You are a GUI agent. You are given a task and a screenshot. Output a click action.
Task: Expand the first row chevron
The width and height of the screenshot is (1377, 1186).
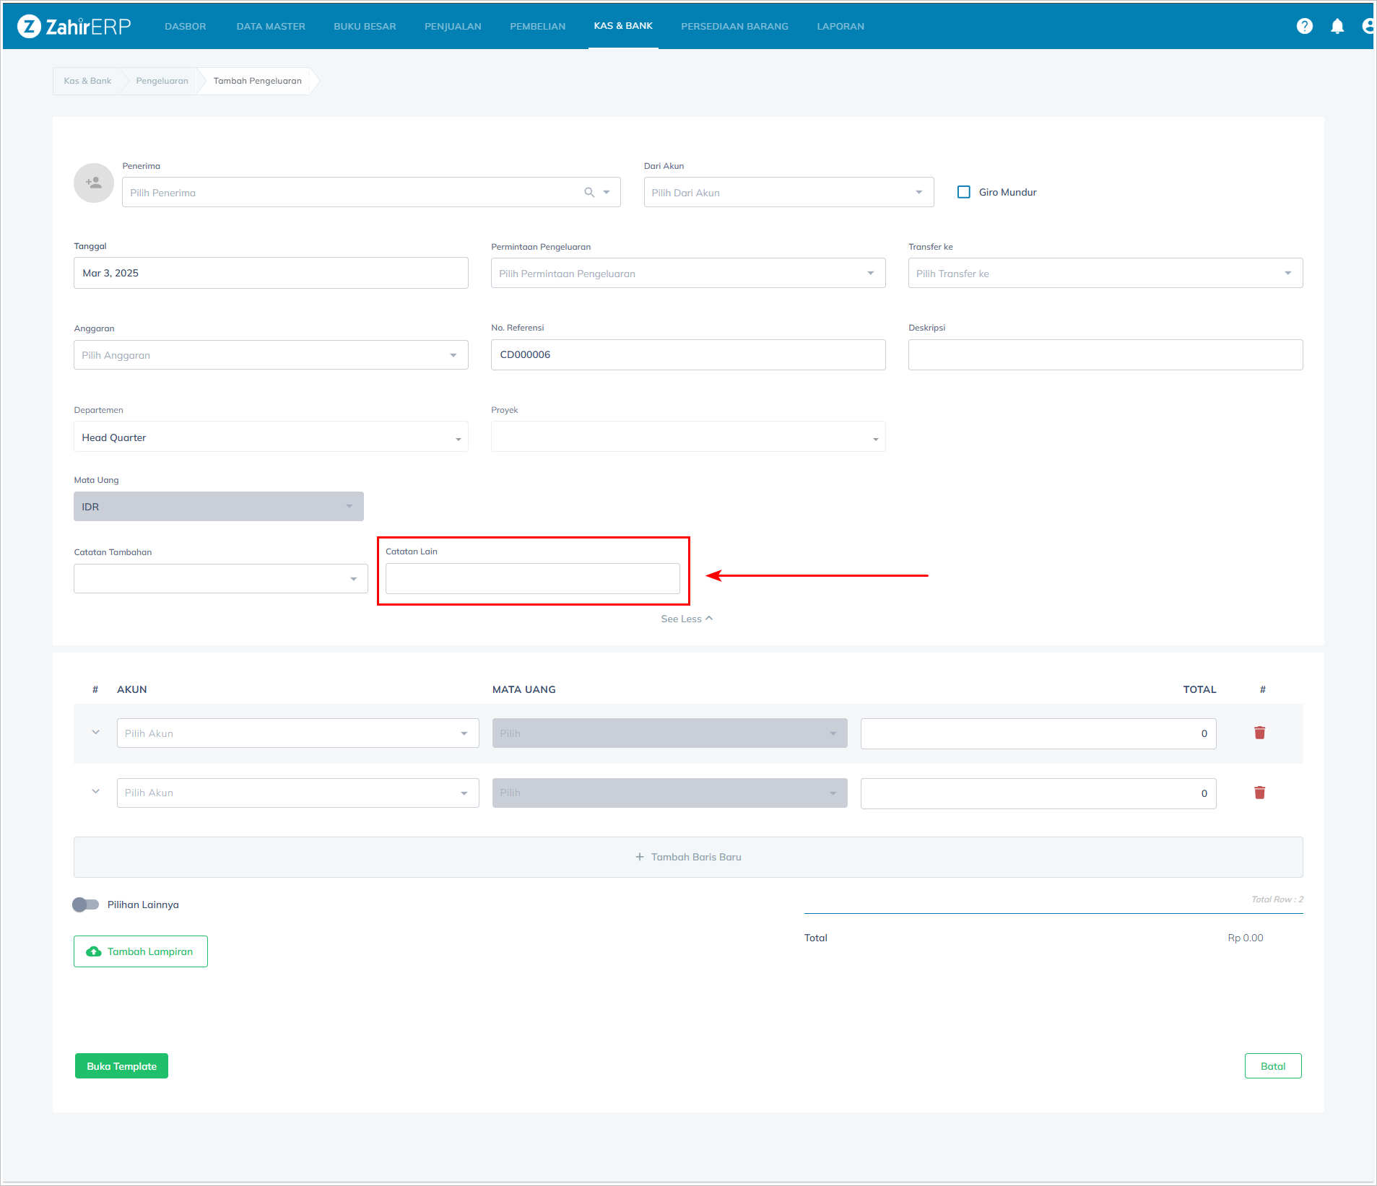click(95, 732)
